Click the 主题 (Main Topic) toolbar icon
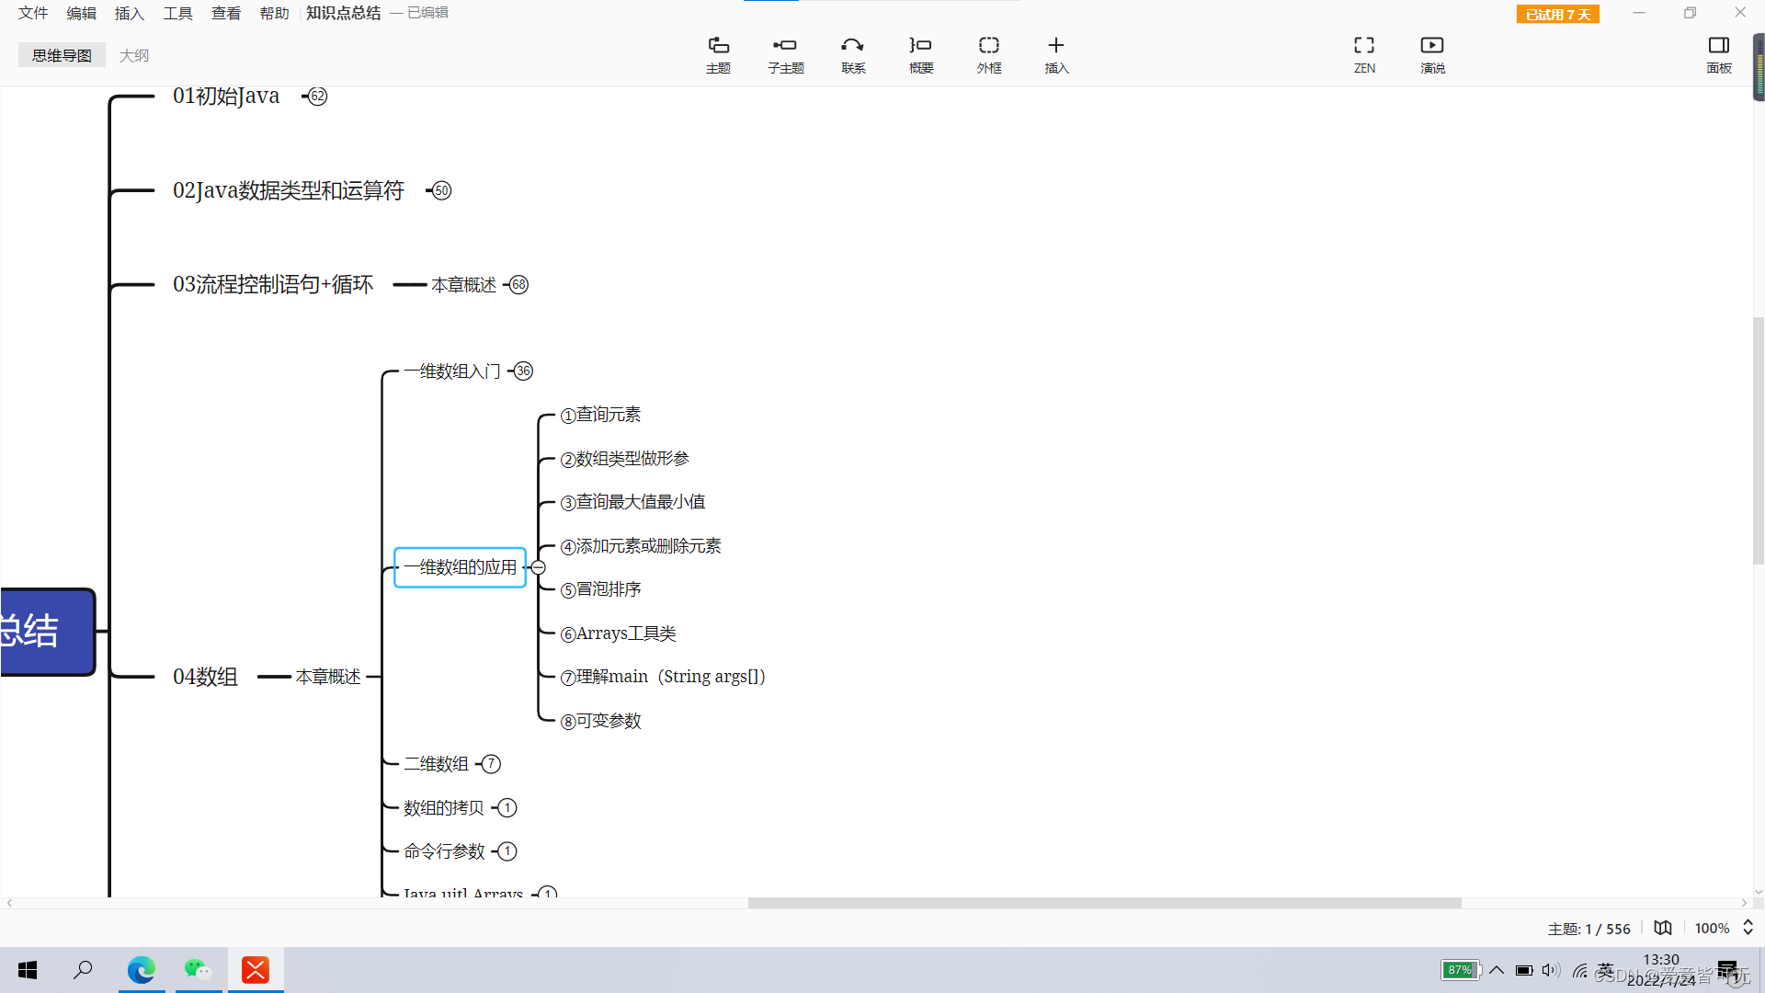 [x=718, y=53]
